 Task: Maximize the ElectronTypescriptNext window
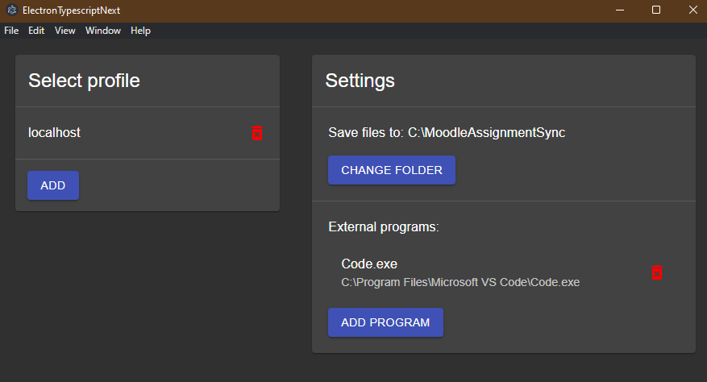click(x=656, y=10)
